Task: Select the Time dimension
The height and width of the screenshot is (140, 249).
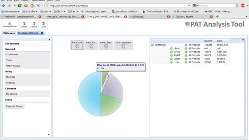Action: click(x=27, y=60)
